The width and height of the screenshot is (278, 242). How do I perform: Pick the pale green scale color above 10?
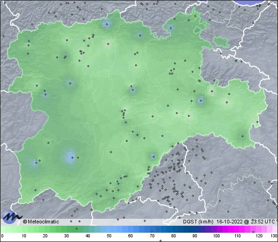coord(24,229)
